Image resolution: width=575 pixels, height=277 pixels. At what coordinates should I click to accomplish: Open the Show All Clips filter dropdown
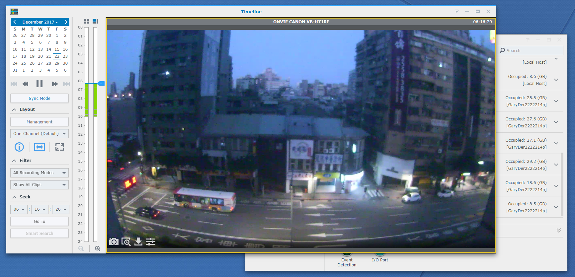pos(40,185)
